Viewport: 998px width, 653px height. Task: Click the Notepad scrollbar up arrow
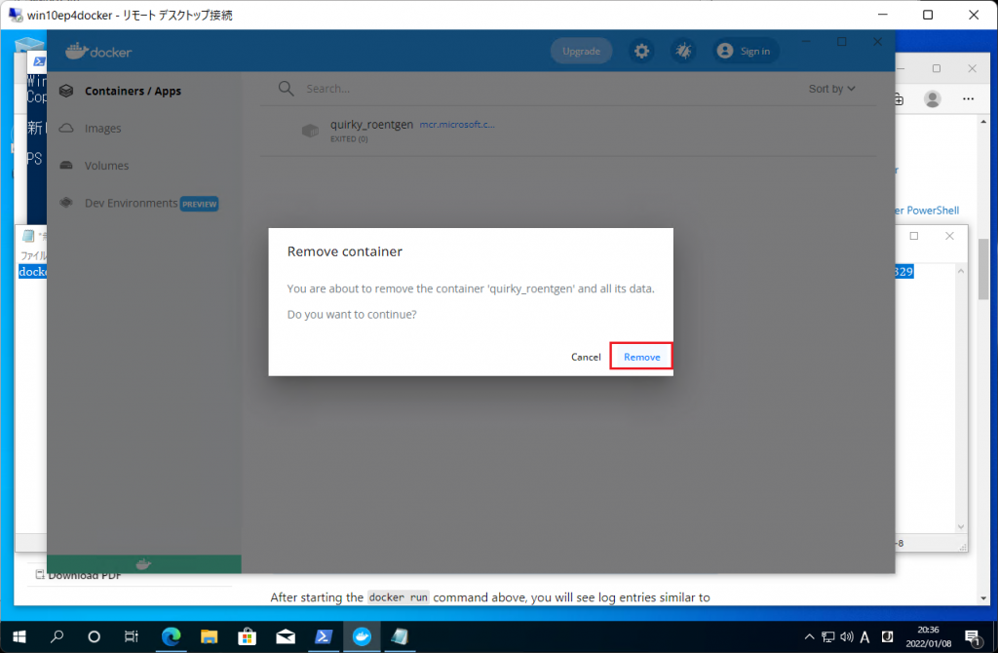point(961,271)
